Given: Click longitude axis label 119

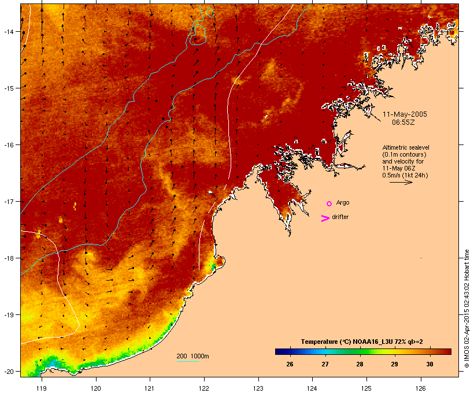Looking at the screenshot, I should 42,388.
